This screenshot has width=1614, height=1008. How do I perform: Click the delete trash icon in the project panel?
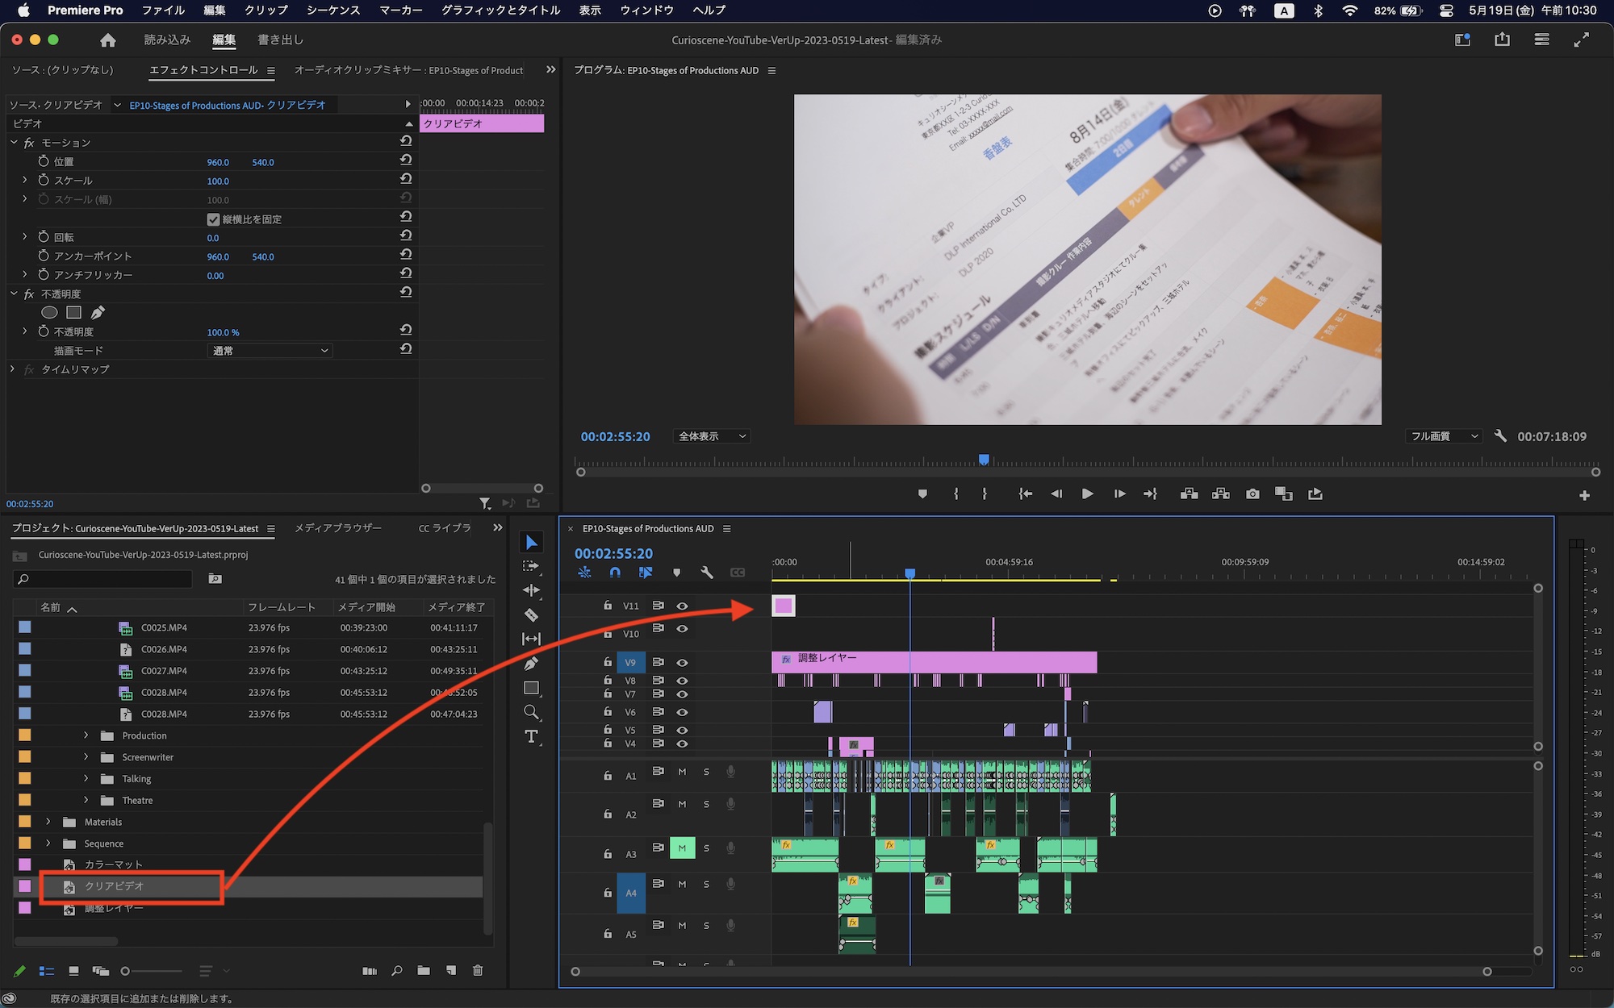[x=478, y=970]
